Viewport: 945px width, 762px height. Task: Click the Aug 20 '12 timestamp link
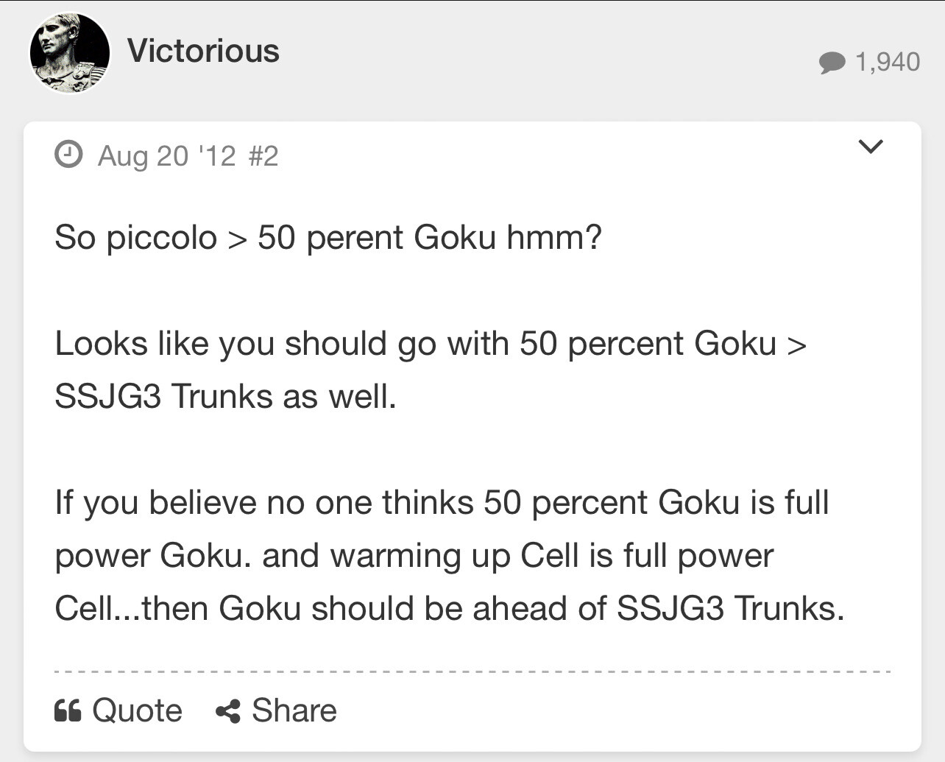pyautogui.click(x=167, y=155)
